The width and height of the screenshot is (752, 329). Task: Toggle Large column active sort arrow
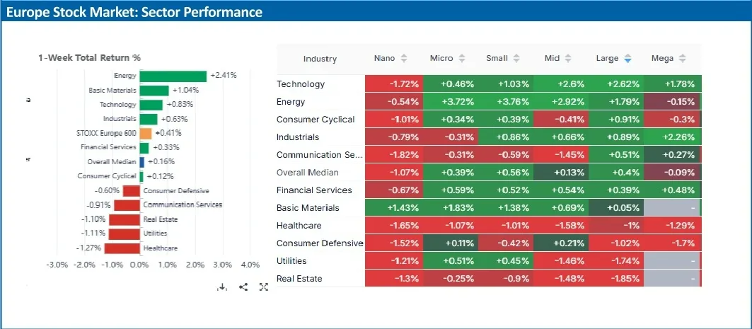pos(627,59)
